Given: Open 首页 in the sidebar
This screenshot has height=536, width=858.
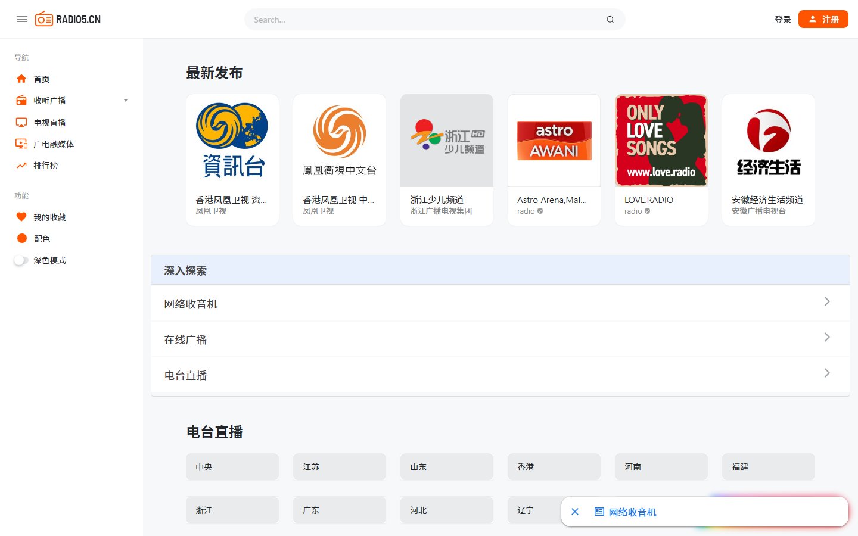Looking at the screenshot, I should (x=42, y=79).
